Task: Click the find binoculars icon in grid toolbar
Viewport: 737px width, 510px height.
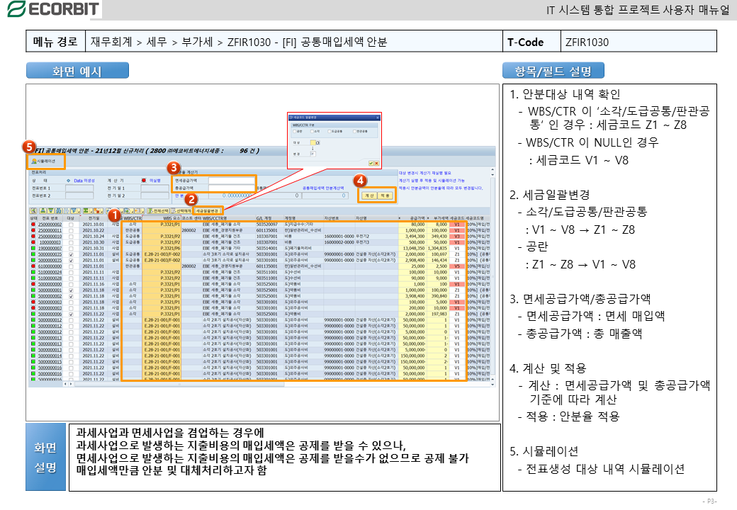Action: click(x=57, y=210)
